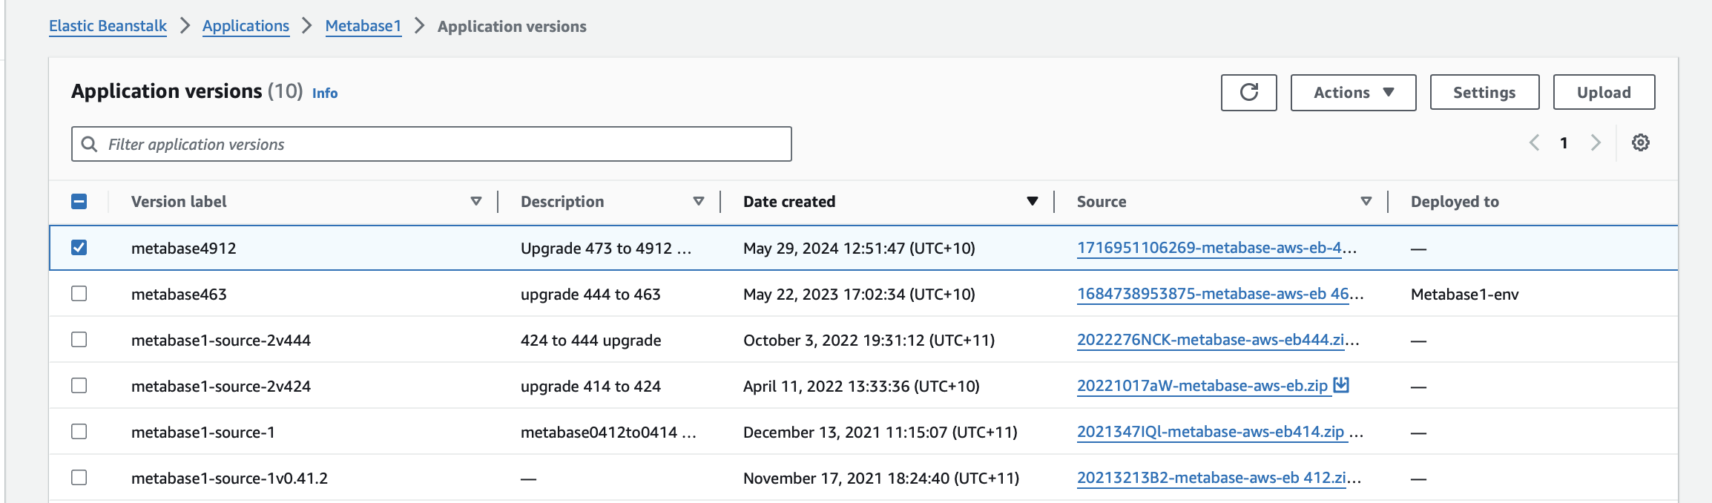Uncheck the metabase4912 checkbox
Image resolution: width=1712 pixels, height=503 pixels.
tap(79, 247)
